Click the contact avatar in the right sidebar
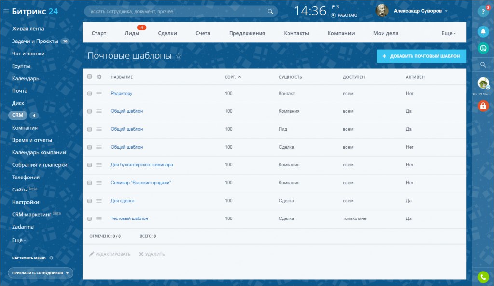This screenshot has height=286, width=494. 483,83
